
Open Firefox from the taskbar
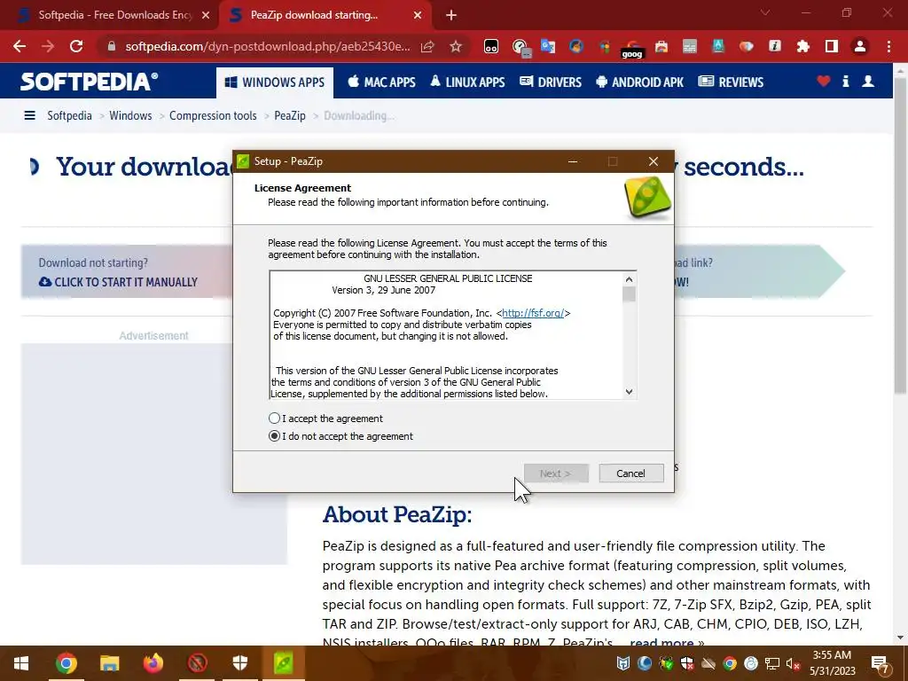pos(153,663)
